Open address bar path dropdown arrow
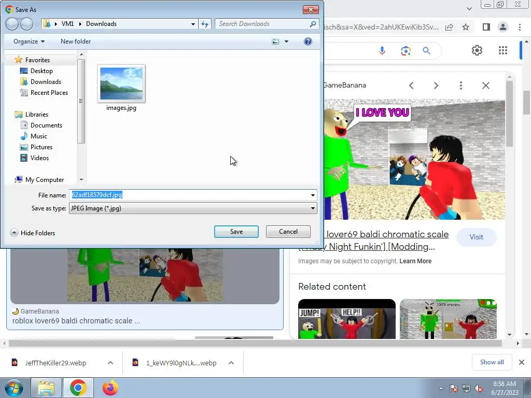The width and height of the screenshot is (531, 398). pyautogui.click(x=193, y=24)
